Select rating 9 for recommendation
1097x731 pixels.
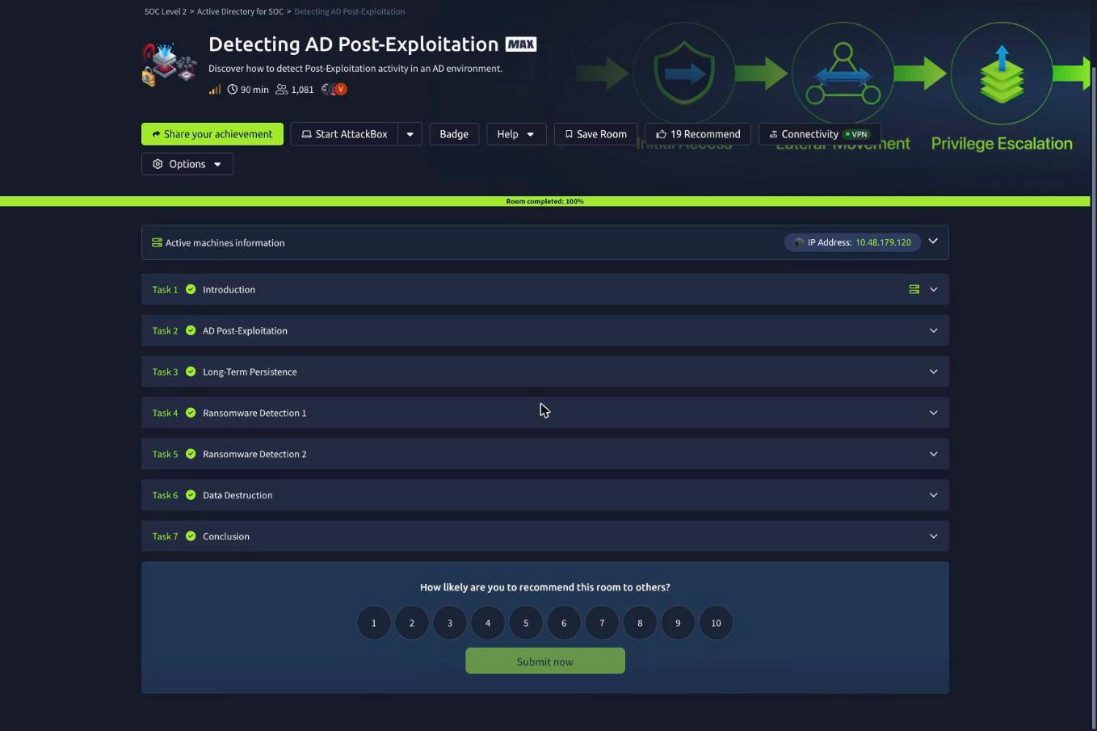(678, 623)
